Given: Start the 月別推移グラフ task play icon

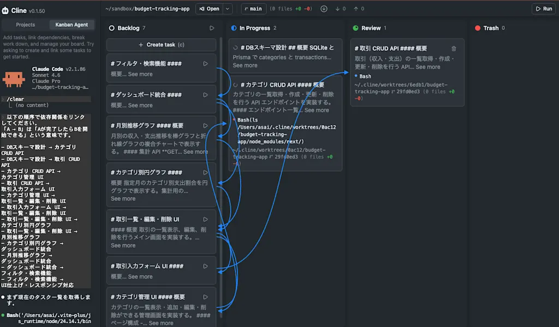Looking at the screenshot, I should click(205, 126).
